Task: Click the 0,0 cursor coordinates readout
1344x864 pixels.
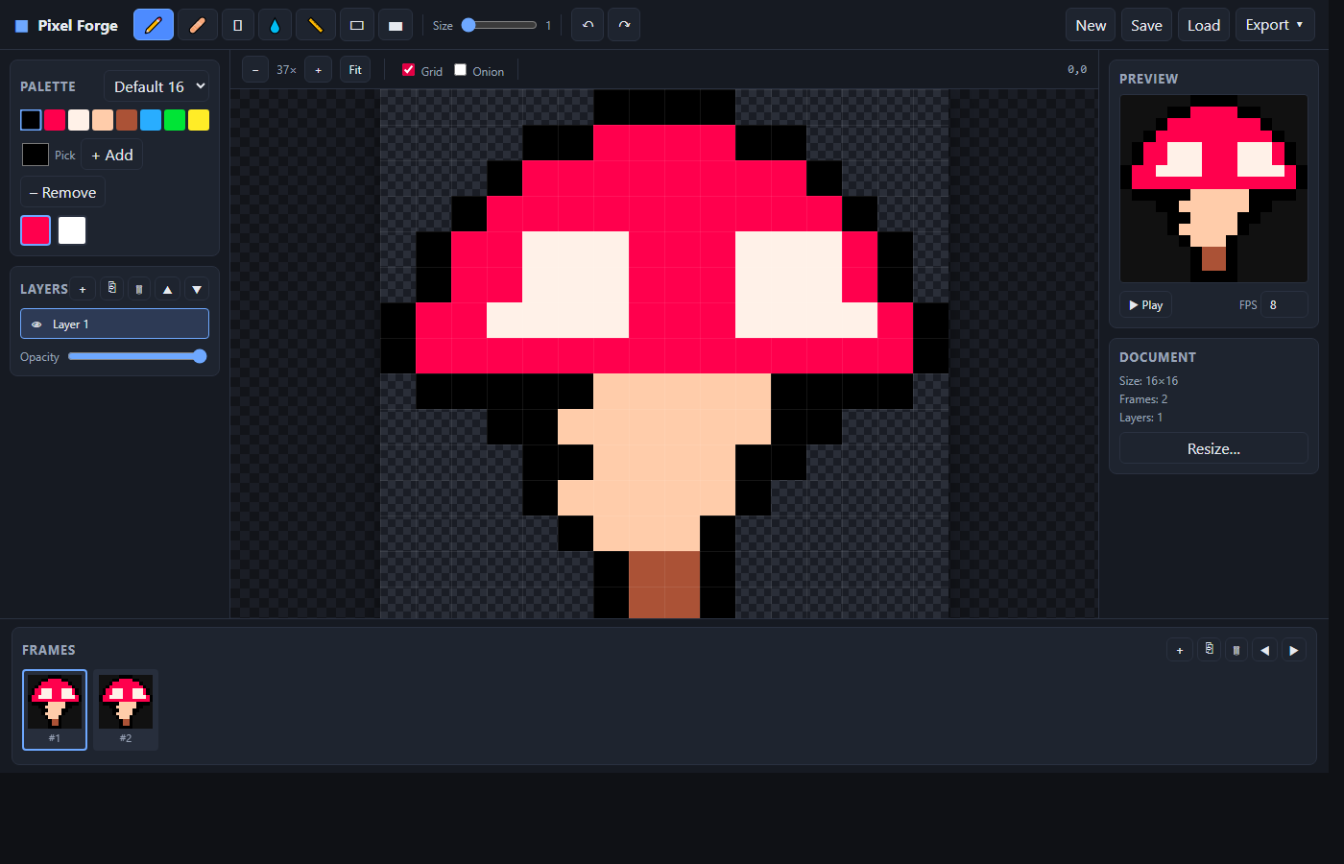Action: (x=1077, y=70)
